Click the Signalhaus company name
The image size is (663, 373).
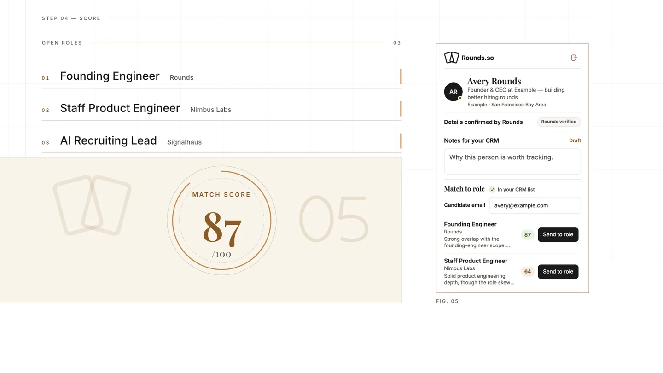pos(184,142)
